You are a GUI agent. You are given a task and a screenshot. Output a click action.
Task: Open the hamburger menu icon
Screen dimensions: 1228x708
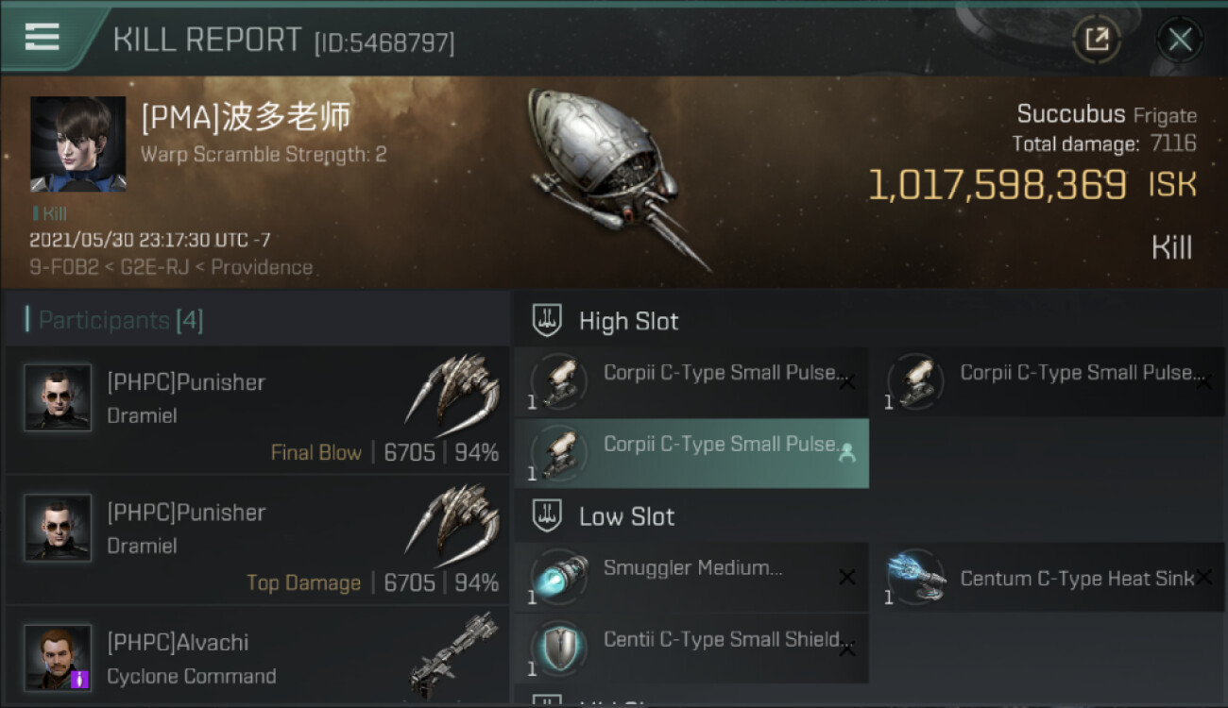(x=43, y=37)
